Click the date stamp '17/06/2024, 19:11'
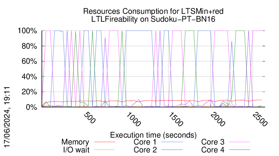Viewport: 279px width, 156px height. click(7, 117)
